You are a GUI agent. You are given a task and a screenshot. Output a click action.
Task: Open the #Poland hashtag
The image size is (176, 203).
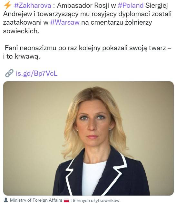tap(131, 6)
